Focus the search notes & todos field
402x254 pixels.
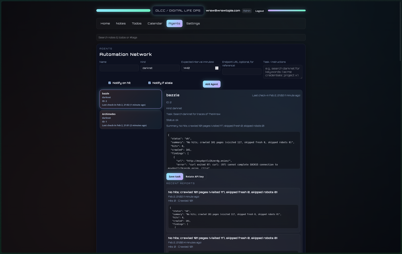201,37
